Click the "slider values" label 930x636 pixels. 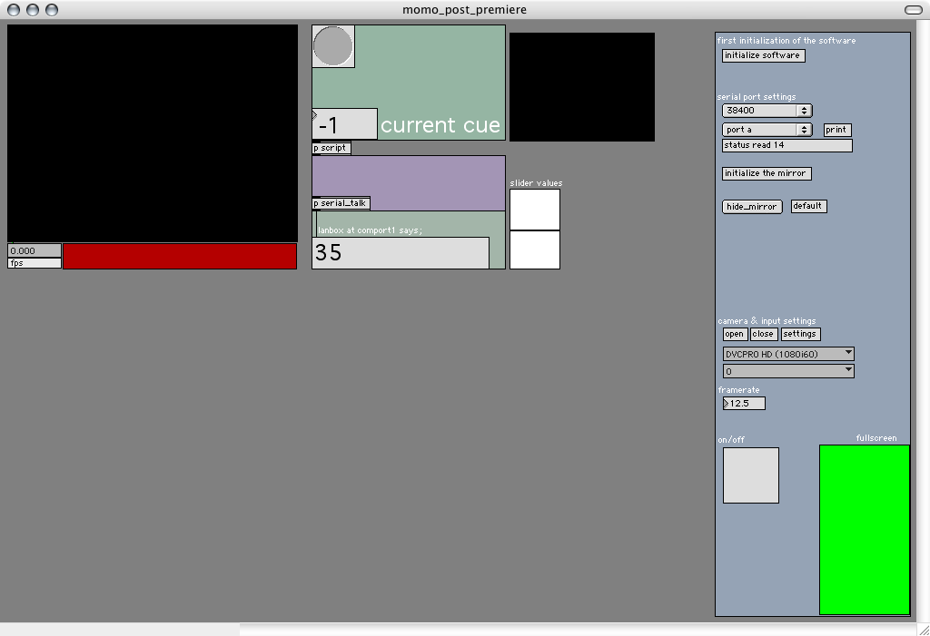536,183
